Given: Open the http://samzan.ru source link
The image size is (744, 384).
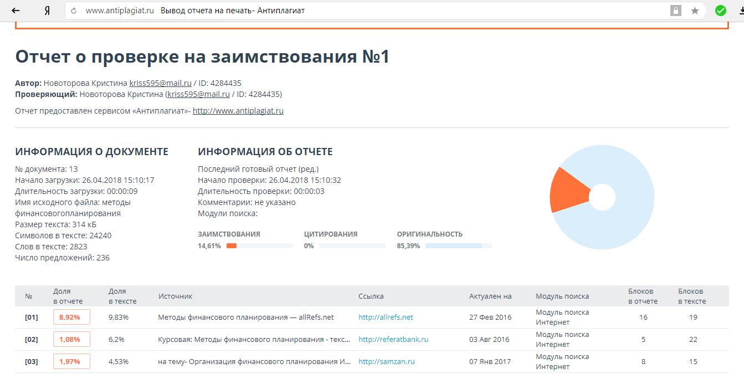Looking at the screenshot, I should coord(387,362).
